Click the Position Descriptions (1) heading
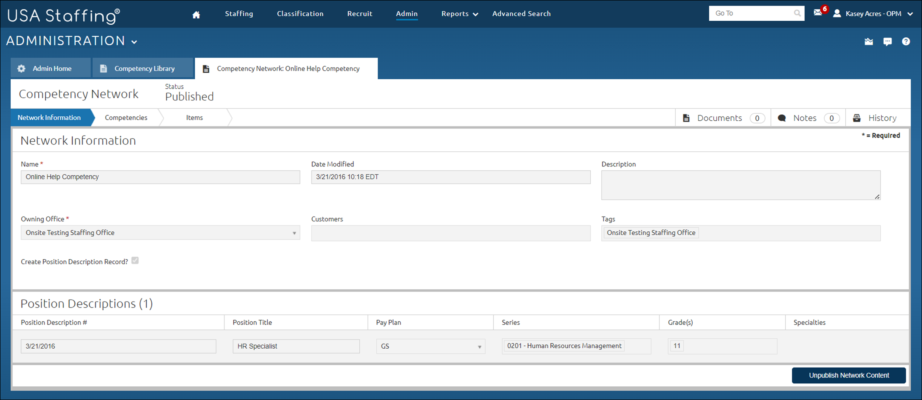The image size is (922, 400). coord(87,304)
